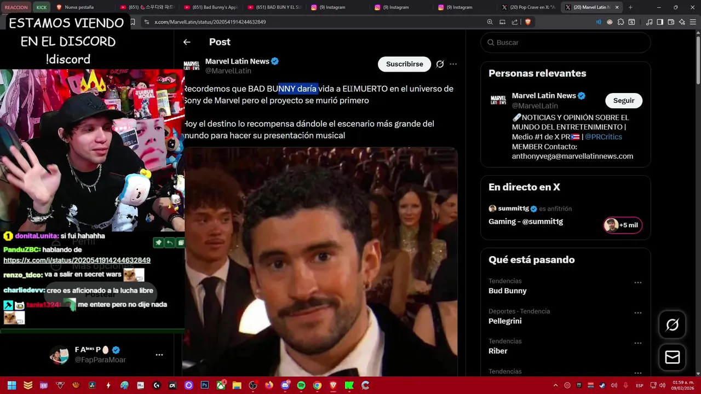Click the Grok icon next to Suscribirse
701x394 pixels.
click(x=440, y=64)
